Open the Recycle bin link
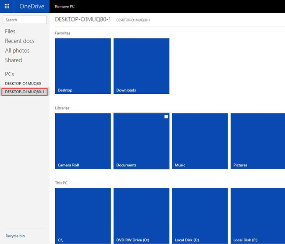This screenshot has width=285, height=244. tap(15, 236)
